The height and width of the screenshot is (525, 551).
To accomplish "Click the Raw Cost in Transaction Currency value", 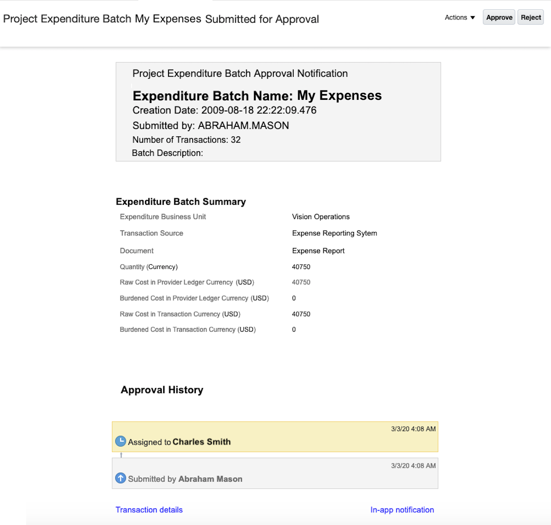I will coord(301,314).
